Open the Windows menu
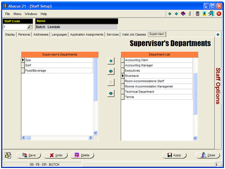Viewport: 225px width, 169px height. click(x=31, y=14)
